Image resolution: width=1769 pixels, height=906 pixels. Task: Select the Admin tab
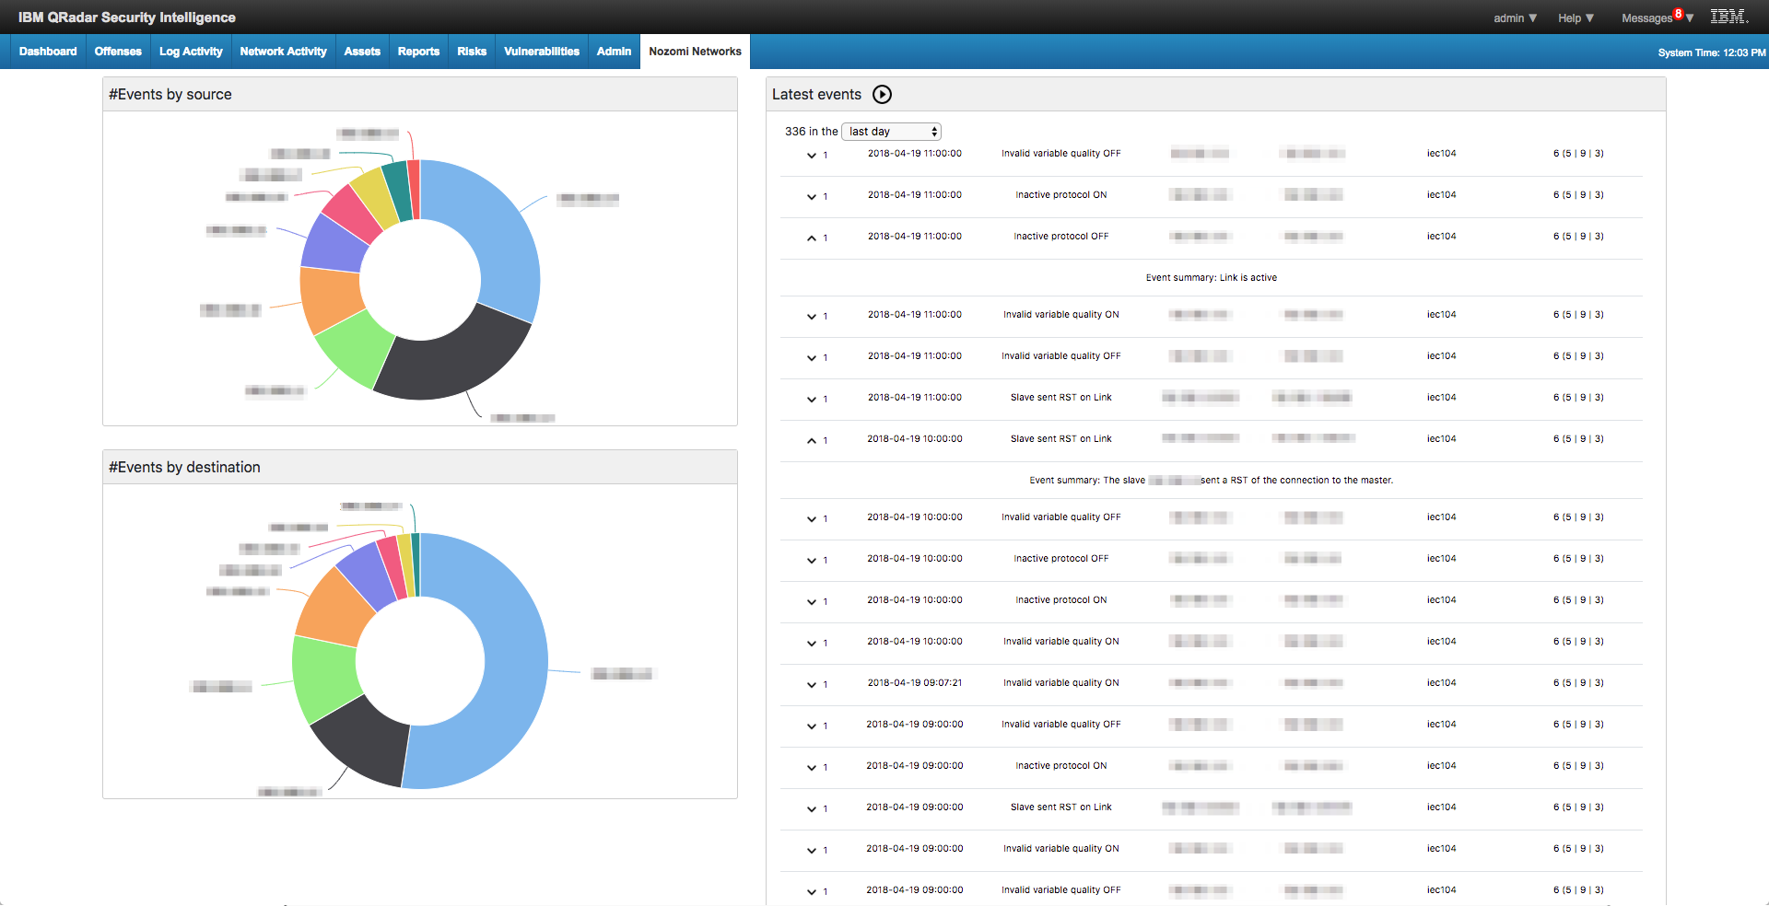[613, 52]
